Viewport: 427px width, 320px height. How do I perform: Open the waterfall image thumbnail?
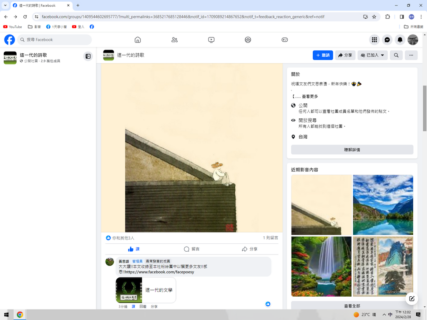321,266
